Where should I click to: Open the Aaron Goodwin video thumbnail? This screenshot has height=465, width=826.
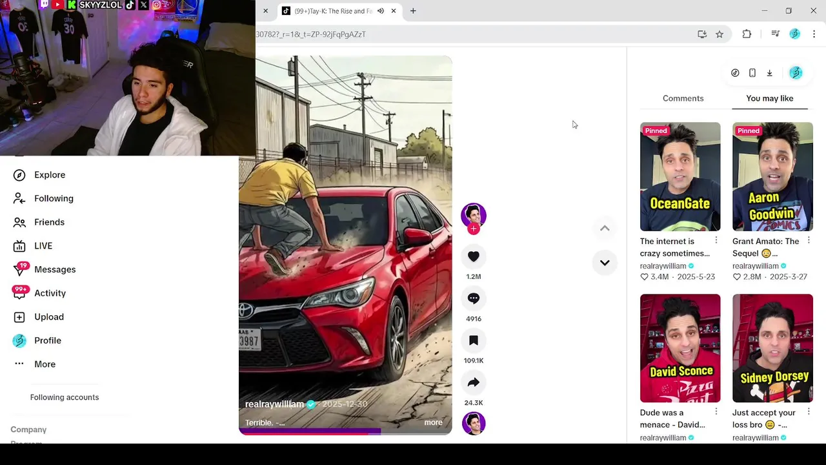772,176
